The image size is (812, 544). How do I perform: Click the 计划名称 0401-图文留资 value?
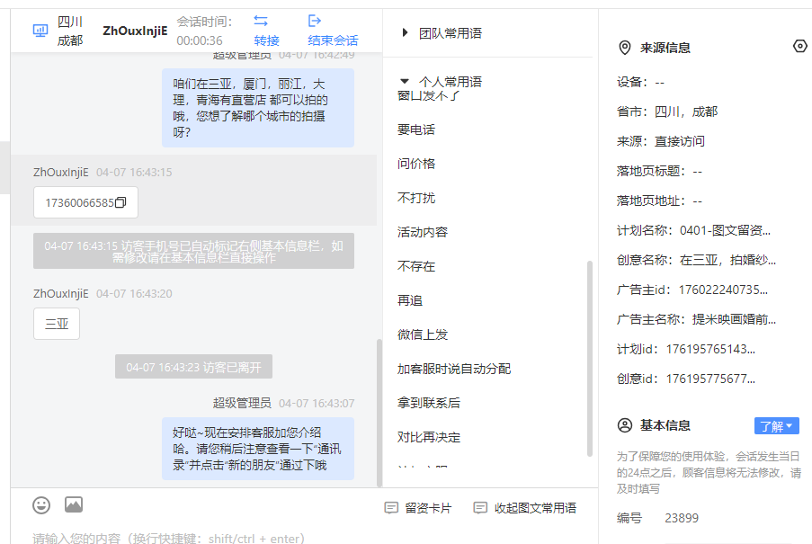725,230
